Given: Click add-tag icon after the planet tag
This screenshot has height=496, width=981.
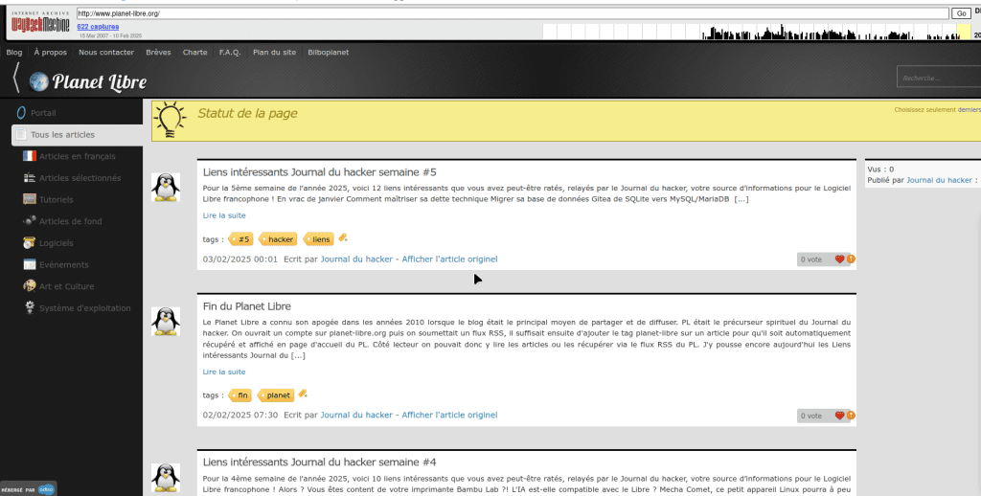Looking at the screenshot, I should (x=303, y=395).
